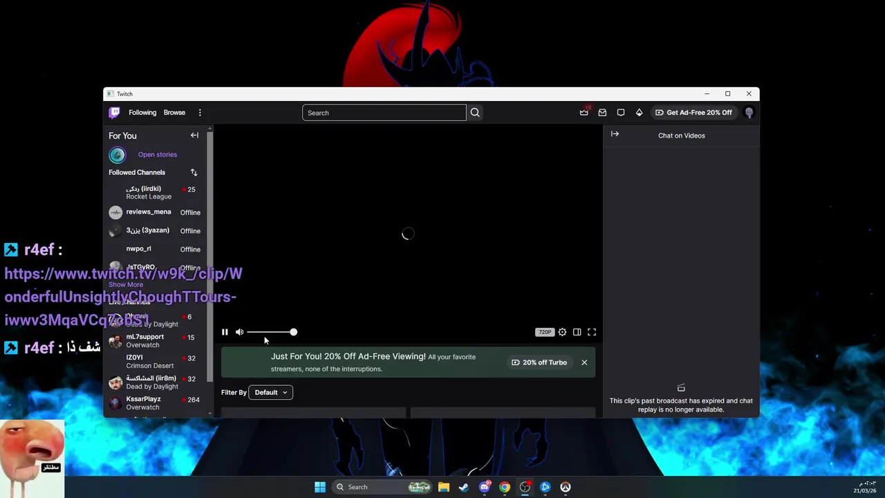Sort Followed Channels with arrows icon
885x498 pixels.
pyautogui.click(x=194, y=172)
